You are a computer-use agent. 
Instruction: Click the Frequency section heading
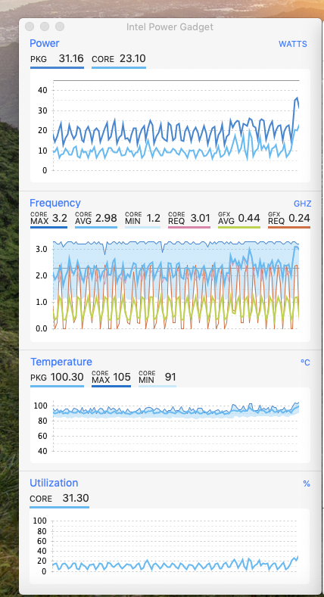[55, 203]
